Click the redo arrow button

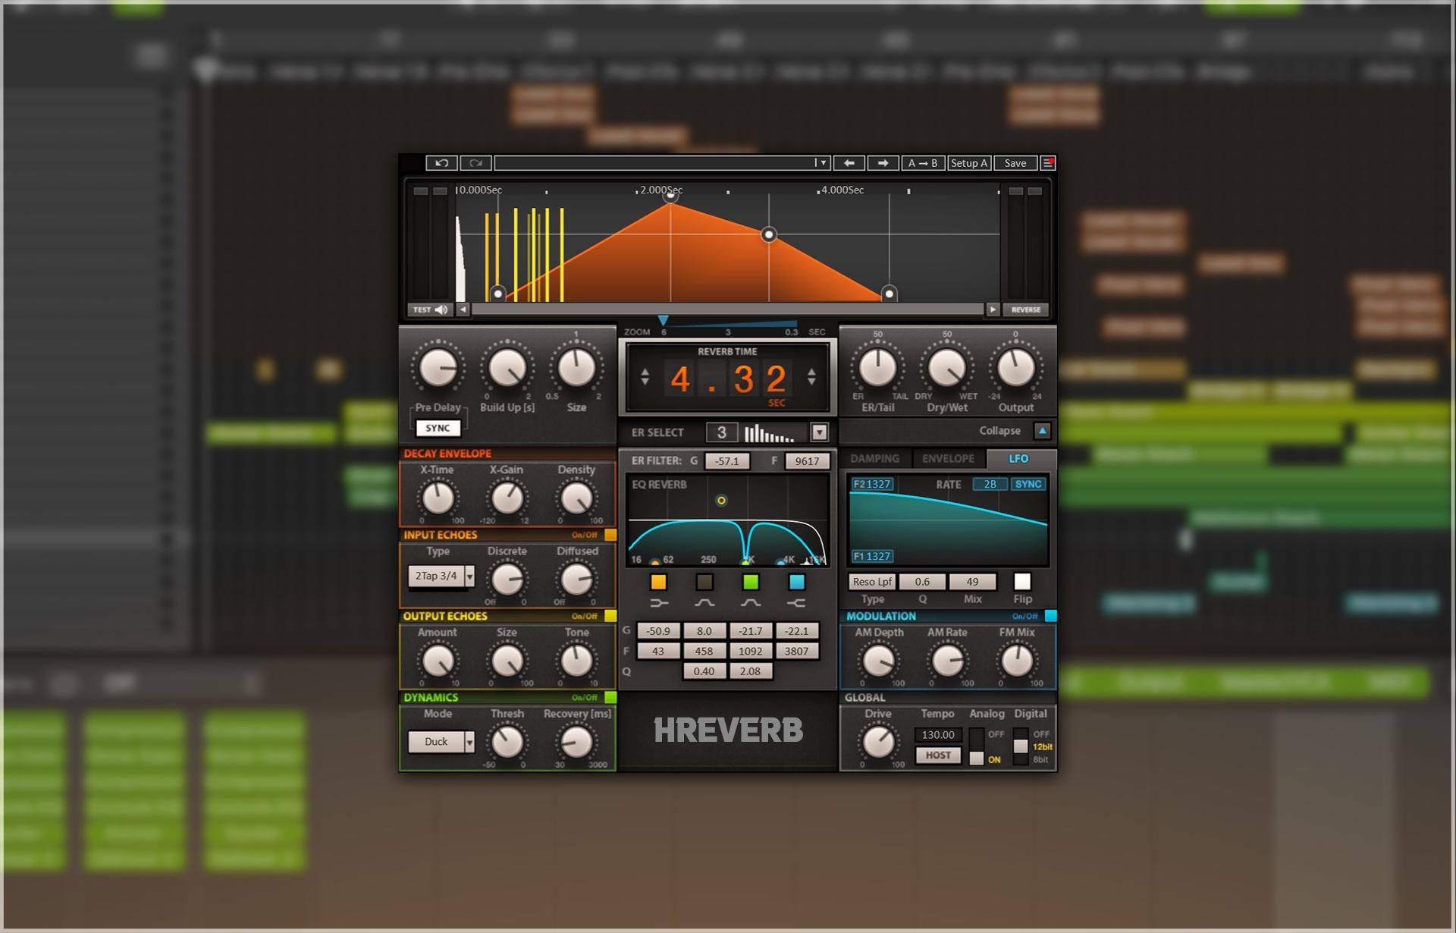pyautogui.click(x=475, y=163)
